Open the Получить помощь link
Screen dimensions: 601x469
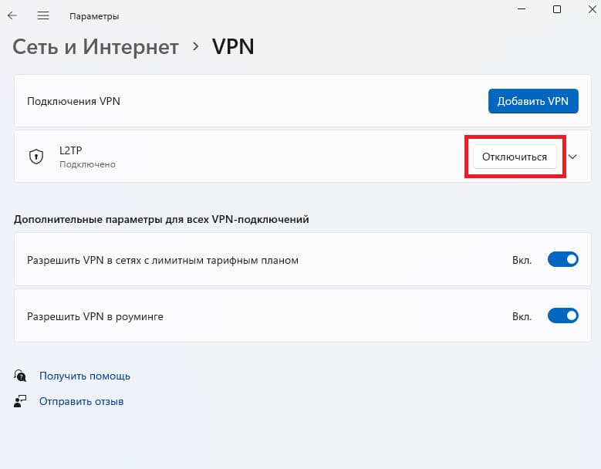pyautogui.click(x=85, y=376)
